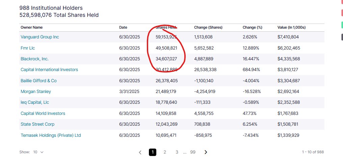Click the 684.94% change cell
The image size is (343, 157).
click(x=252, y=70)
